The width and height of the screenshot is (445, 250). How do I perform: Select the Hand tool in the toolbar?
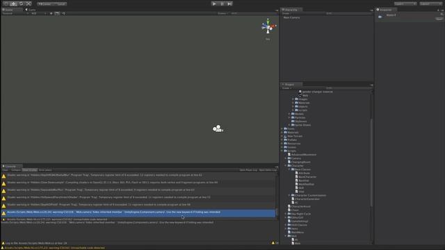[x=6, y=3]
